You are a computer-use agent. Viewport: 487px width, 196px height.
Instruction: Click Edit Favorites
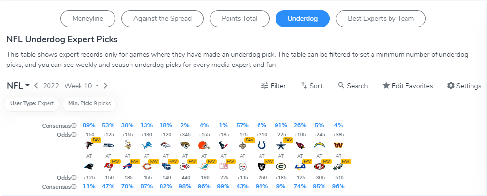(407, 86)
